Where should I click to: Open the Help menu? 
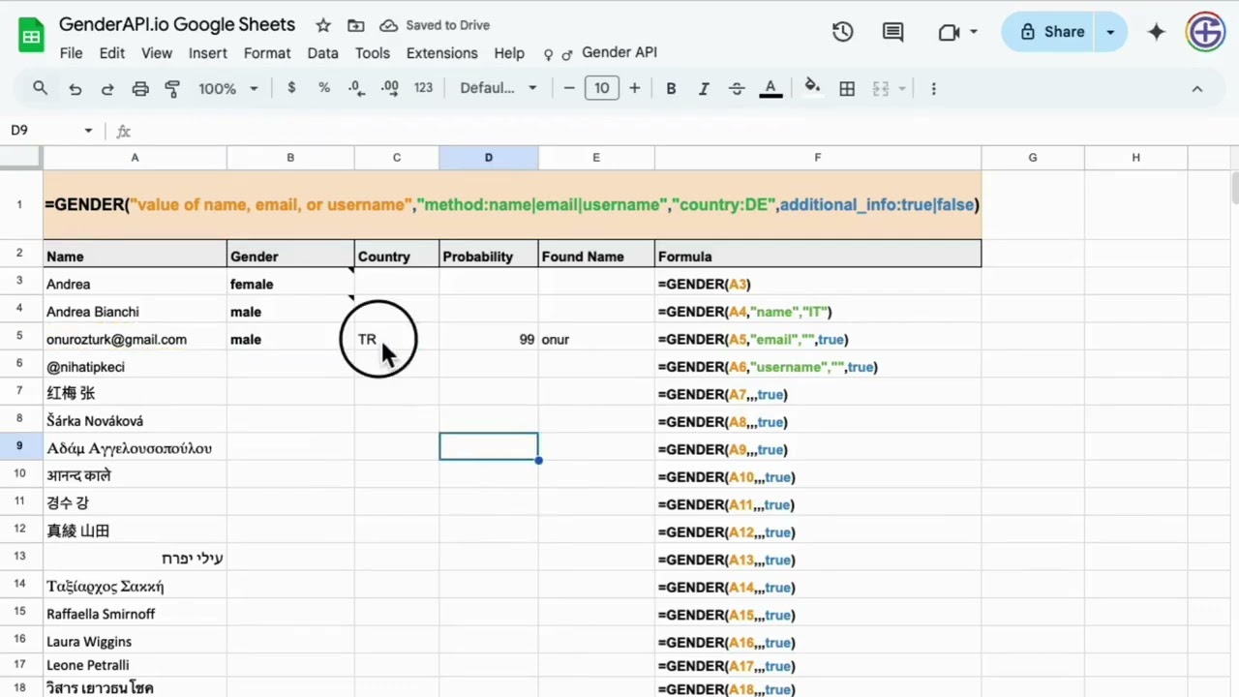(509, 53)
